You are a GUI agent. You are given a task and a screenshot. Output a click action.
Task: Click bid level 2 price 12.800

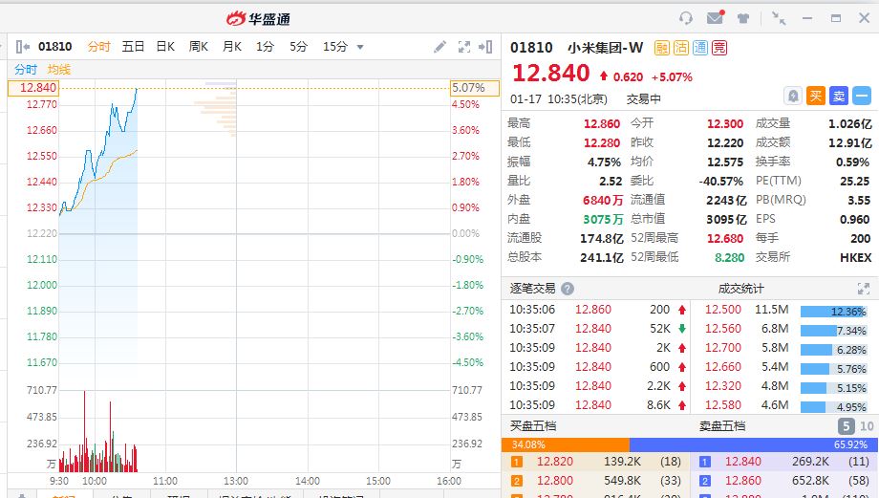click(555, 481)
